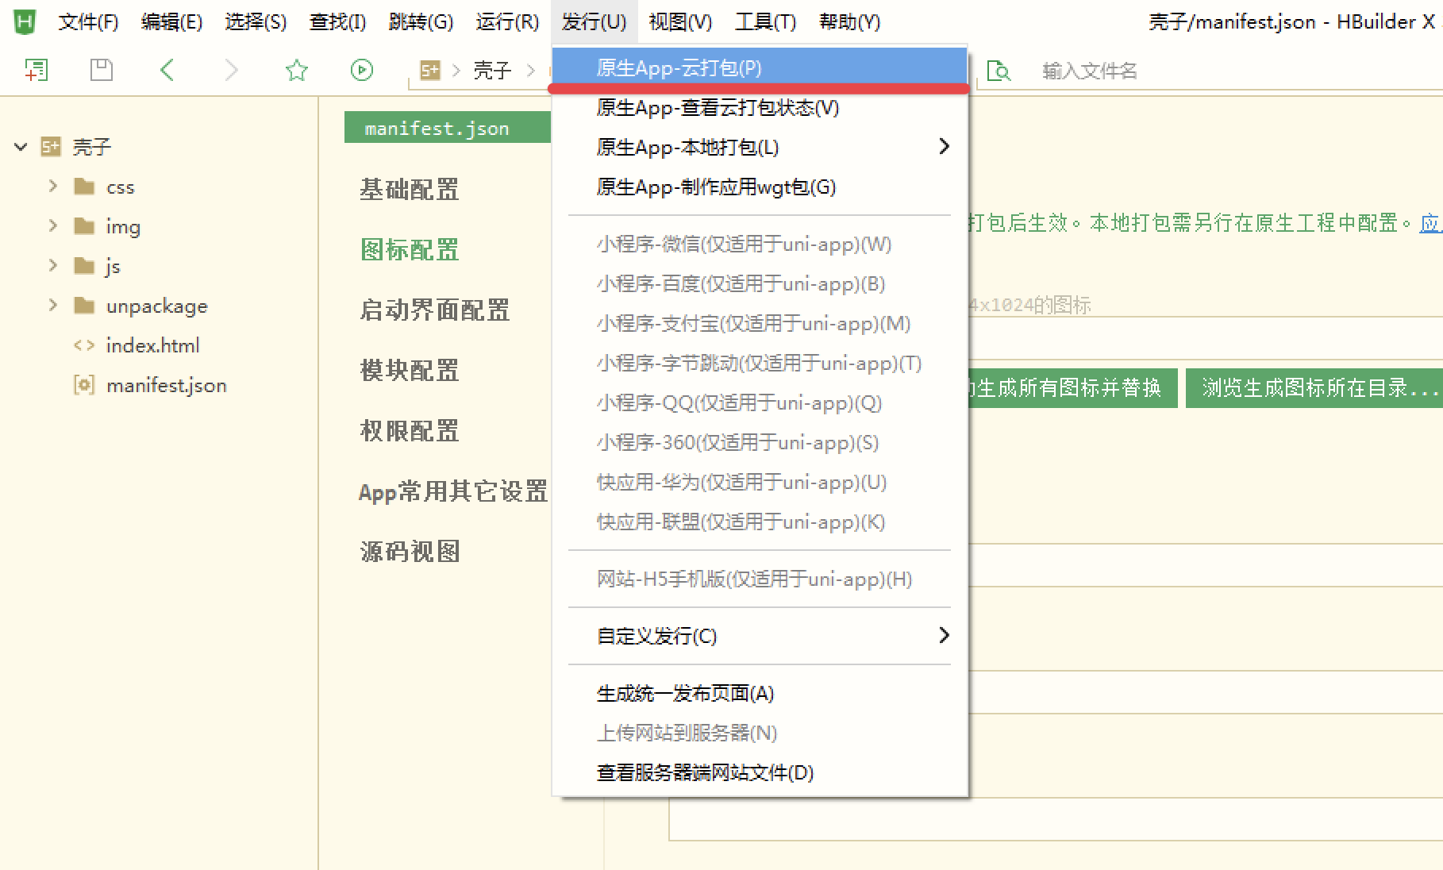Switch to App常用其它设置 section

[453, 491]
